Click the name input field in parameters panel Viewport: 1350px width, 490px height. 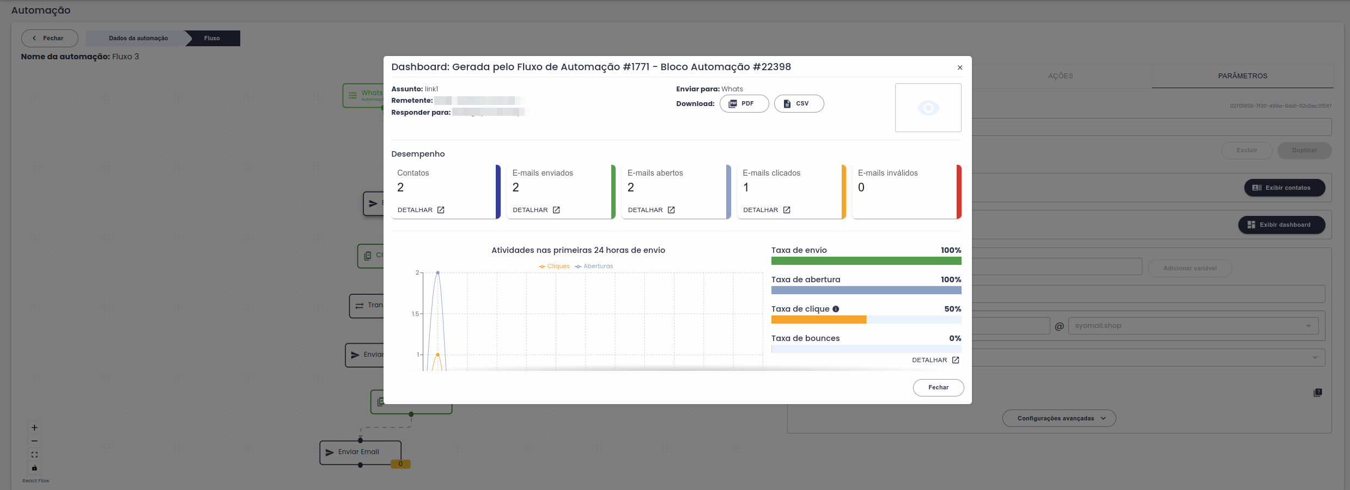click(1151, 127)
